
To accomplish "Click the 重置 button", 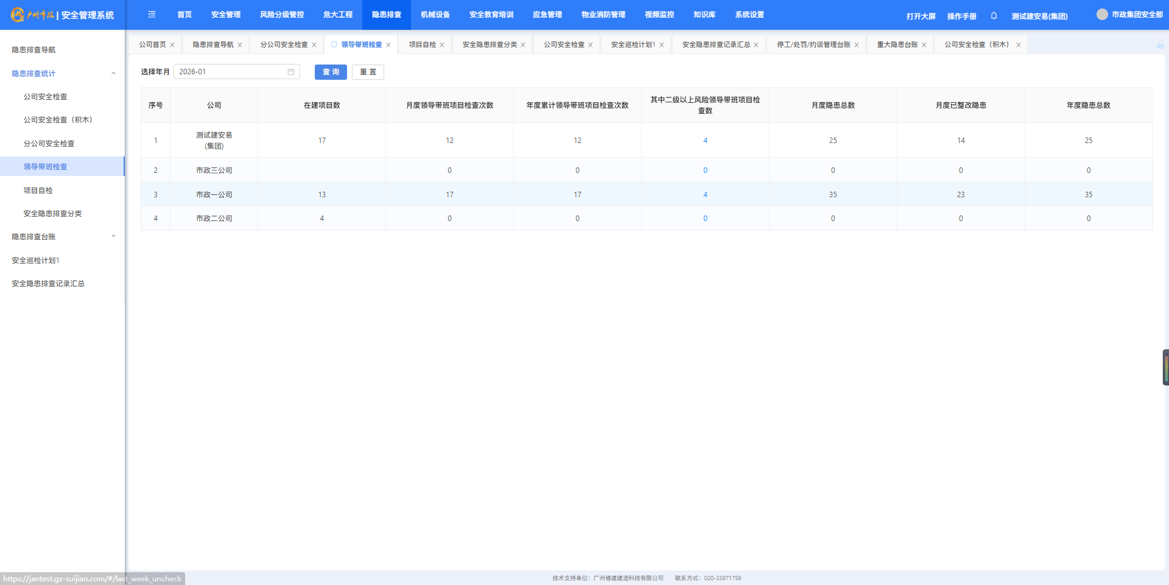I will [368, 72].
